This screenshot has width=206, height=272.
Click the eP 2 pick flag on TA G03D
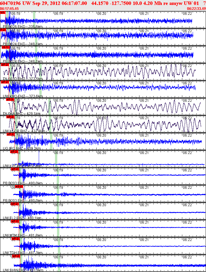pyautogui.click(x=5, y=65)
